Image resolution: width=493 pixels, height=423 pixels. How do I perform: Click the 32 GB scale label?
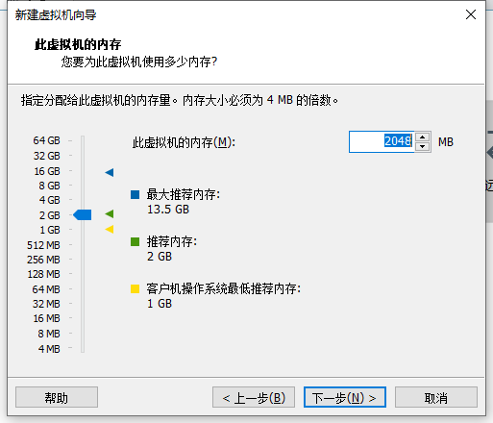click(x=46, y=156)
